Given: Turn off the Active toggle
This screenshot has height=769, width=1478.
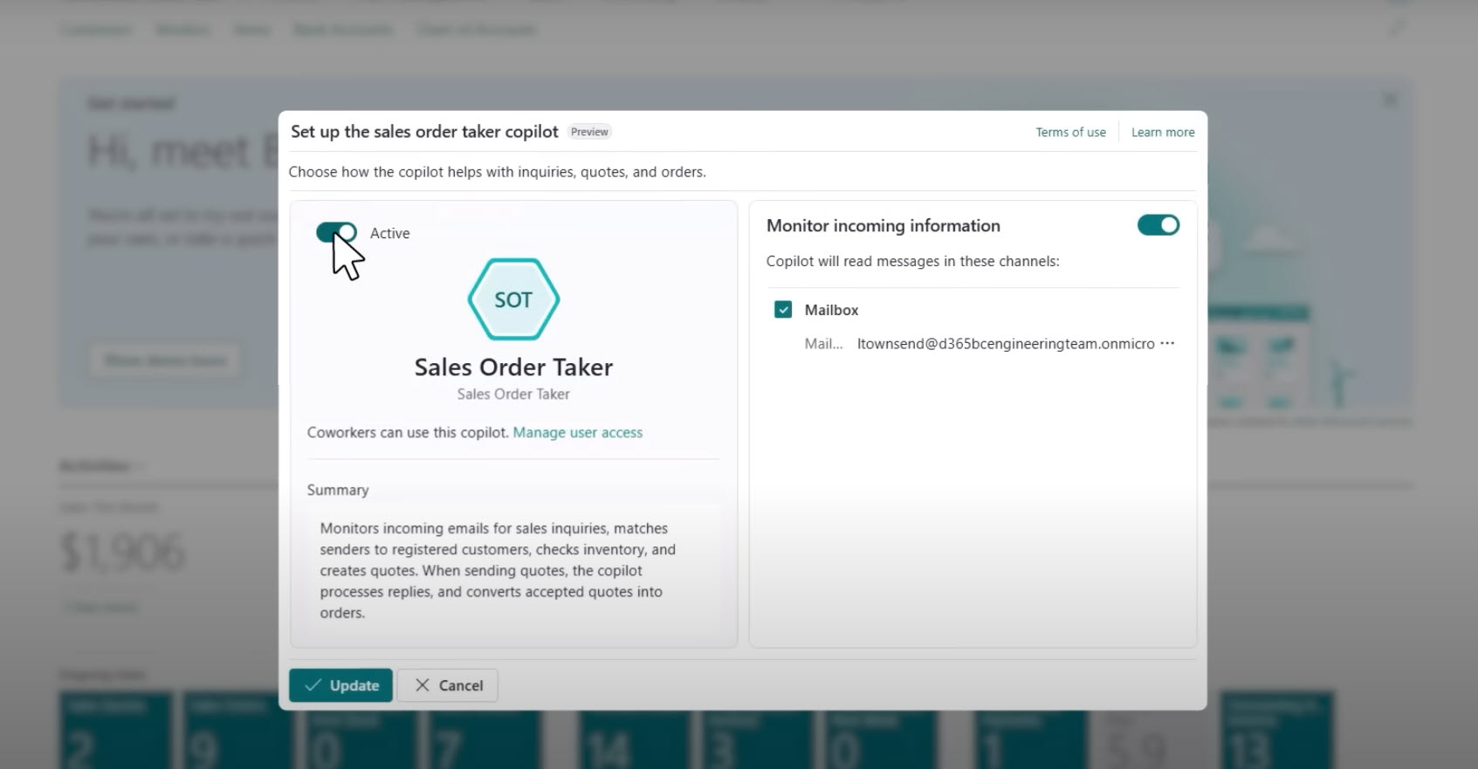Looking at the screenshot, I should click(336, 232).
